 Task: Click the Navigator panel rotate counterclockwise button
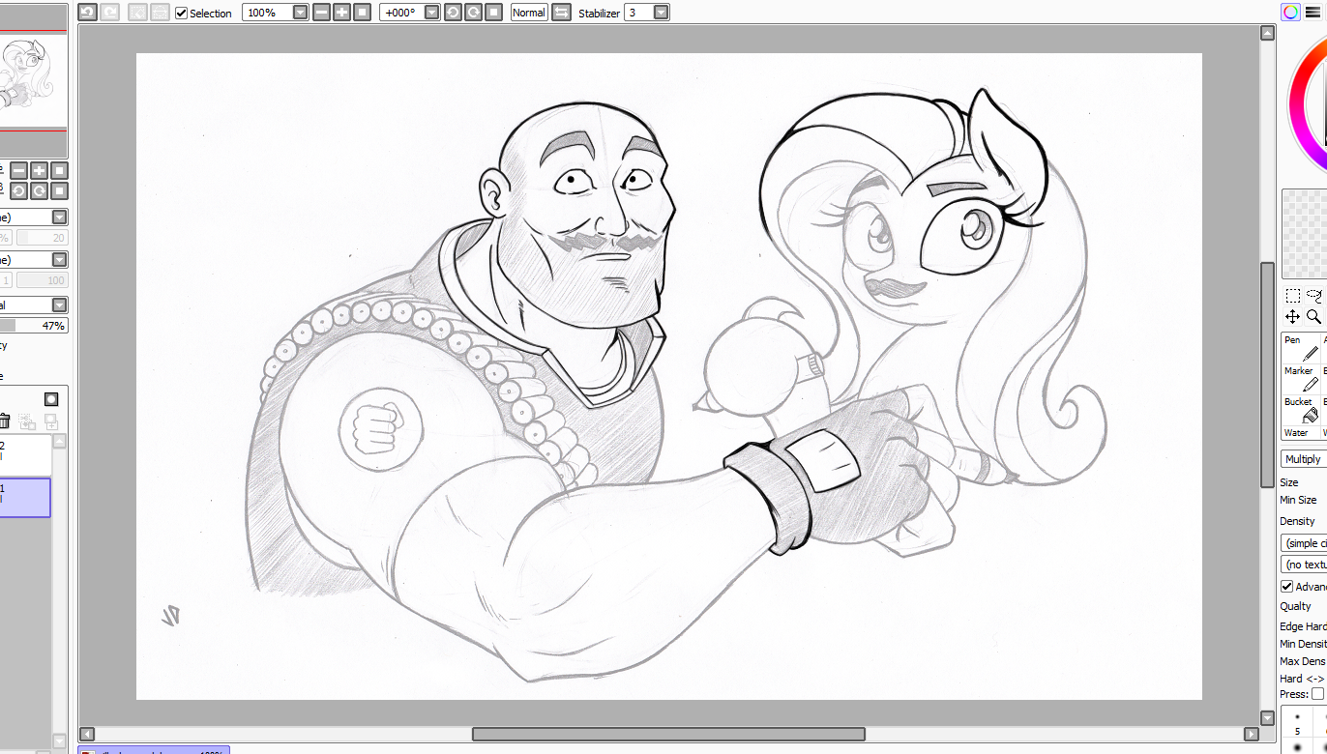pyautogui.click(x=18, y=191)
